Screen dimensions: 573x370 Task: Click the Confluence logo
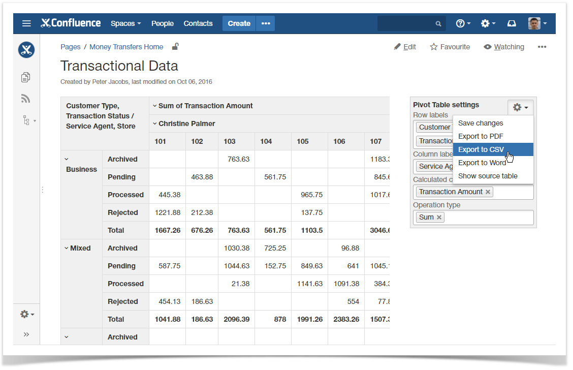click(71, 23)
